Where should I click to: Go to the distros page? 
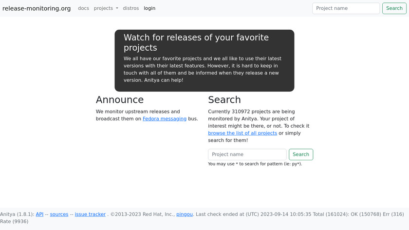point(130,8)
